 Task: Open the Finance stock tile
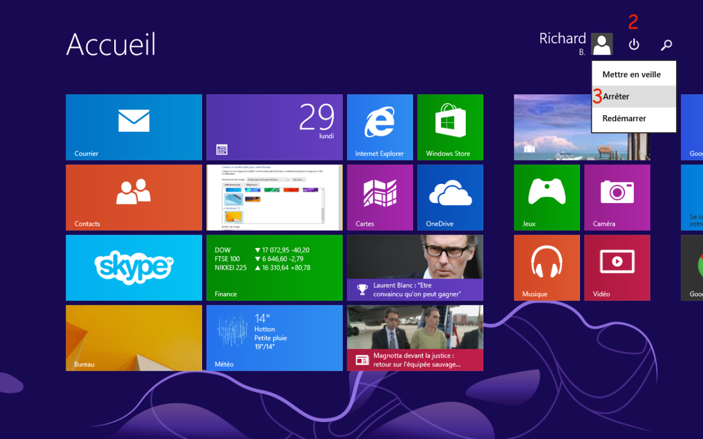pos(274,267)
